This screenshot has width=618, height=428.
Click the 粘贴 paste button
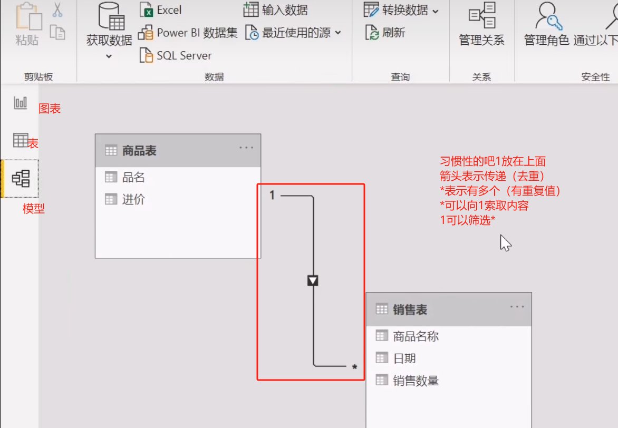pos(27,24)
